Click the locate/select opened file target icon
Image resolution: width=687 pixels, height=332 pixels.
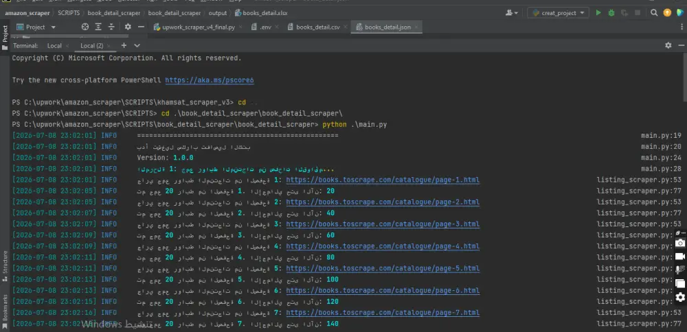pos(85,27)
